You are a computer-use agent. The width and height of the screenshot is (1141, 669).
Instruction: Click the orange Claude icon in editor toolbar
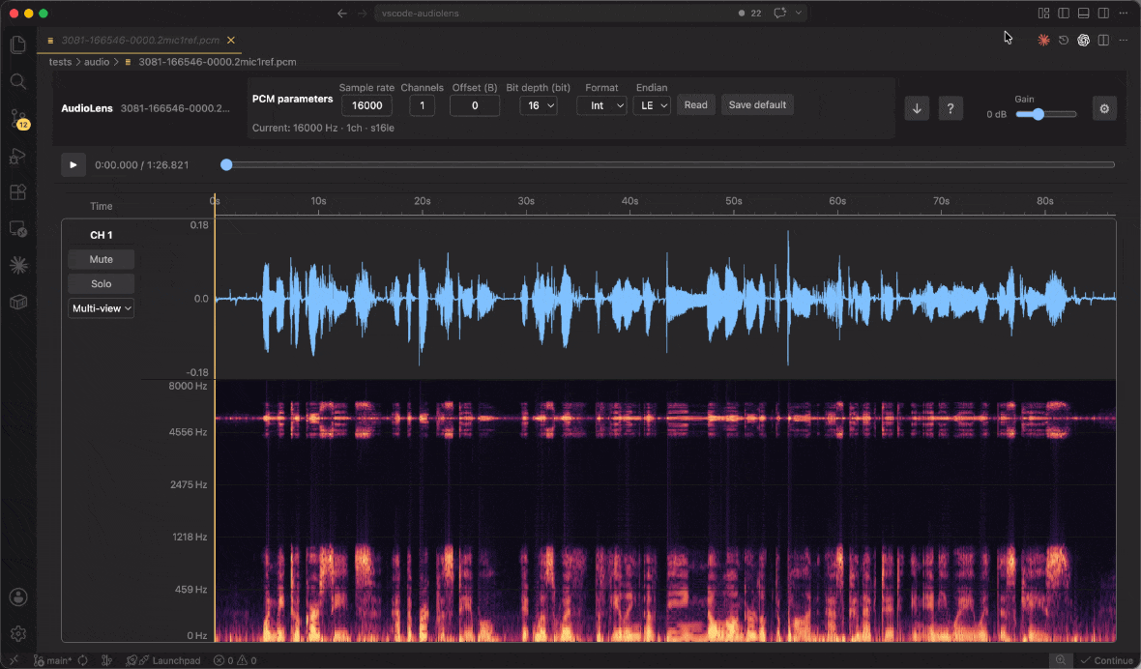coord(1043,40)
